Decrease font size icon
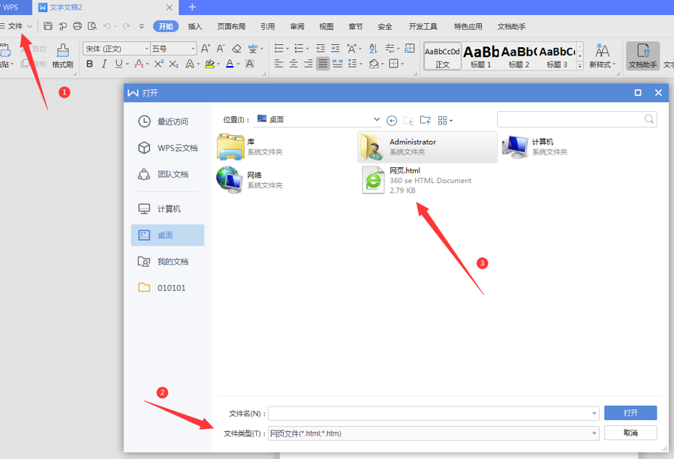This screenshot has height=459, width=674. [x=221, y=49]
